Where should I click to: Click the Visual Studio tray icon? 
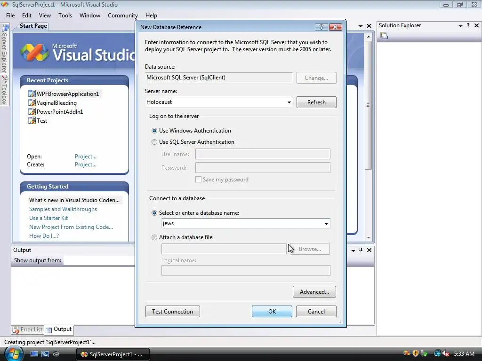pyautogui.click(x=407, y=353)
